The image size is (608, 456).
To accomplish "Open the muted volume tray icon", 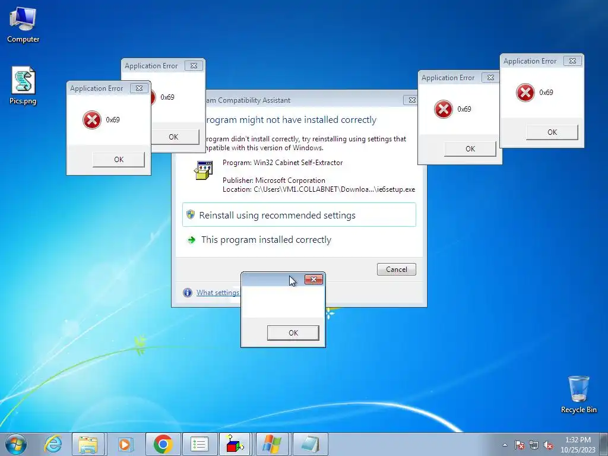I will [548, 445].
